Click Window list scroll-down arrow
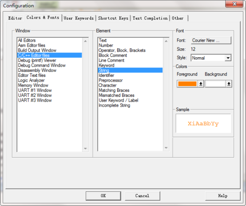The height and width of the screenshot is (206, 246). (85, 148)
